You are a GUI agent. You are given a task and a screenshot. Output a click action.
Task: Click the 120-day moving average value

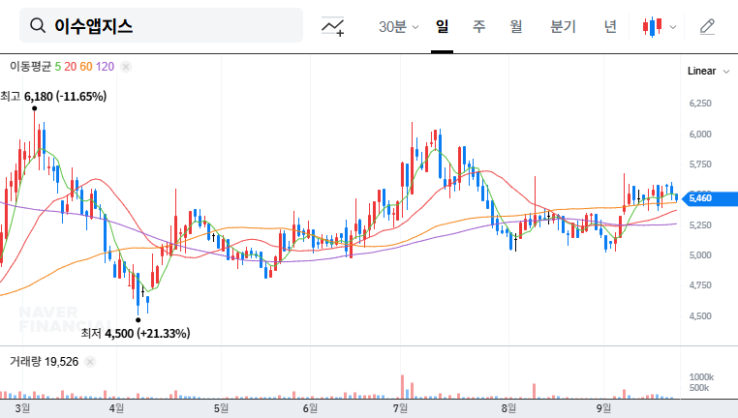[105, 67]
